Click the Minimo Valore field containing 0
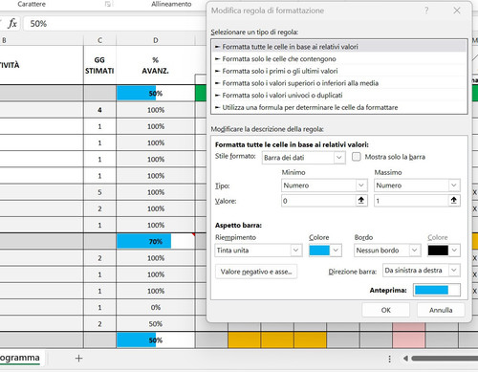The image size is (478, 372). point(318,201)
